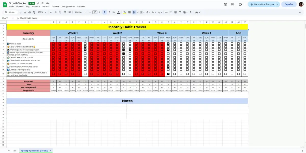Image resolution: width=306 pixels, height=153 pixels.
Task: Uncheck 'A day without bad habits' on day 6
Action: pos(85,47)
